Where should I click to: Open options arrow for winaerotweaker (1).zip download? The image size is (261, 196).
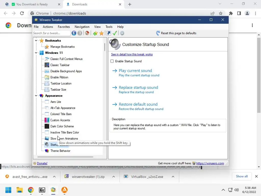tap(114, 177)
